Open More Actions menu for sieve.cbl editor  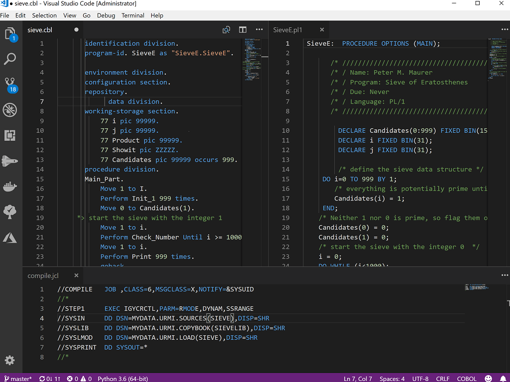(x=259, y=29)
